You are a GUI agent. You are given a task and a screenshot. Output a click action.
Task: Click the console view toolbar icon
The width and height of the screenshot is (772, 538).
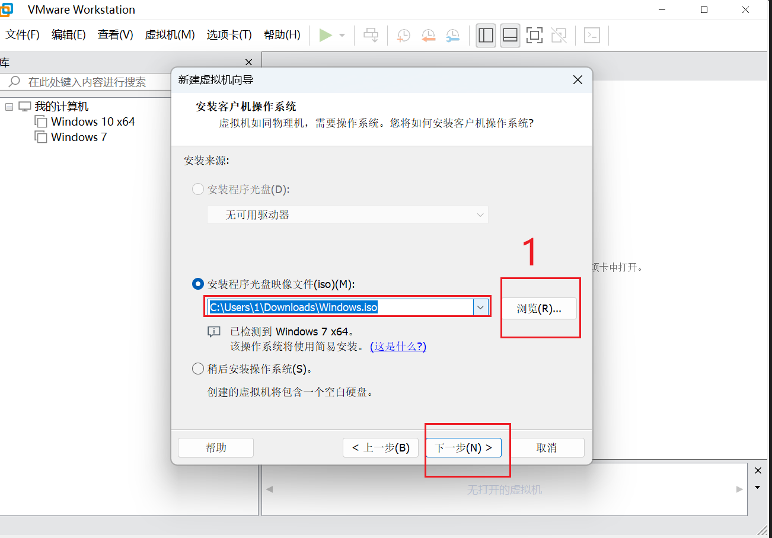(x=592, y=36)
